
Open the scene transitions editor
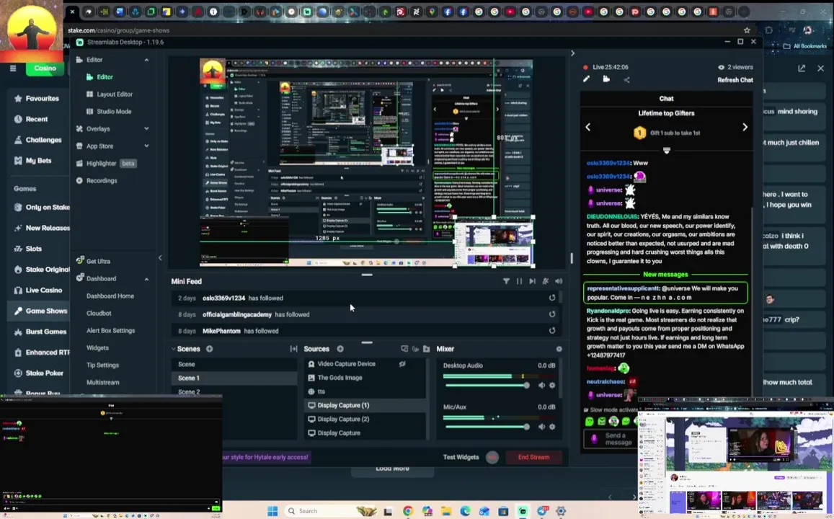(x=293, y=350)
